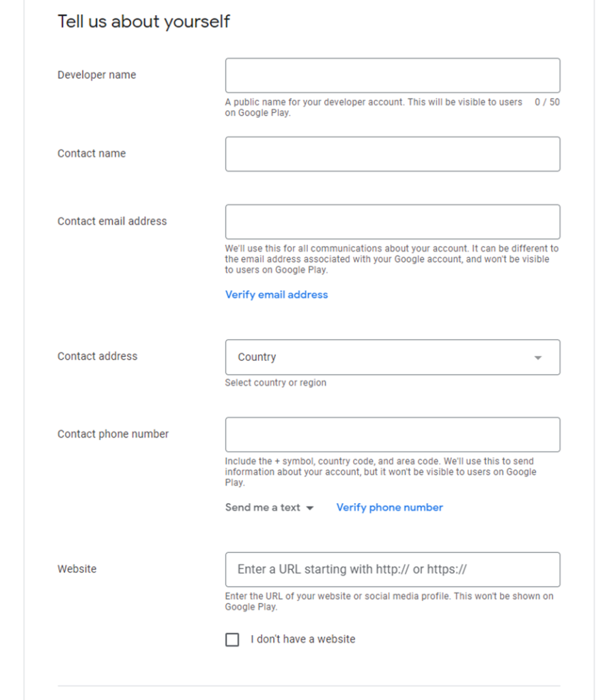
Task: Click the Contact email address field
Action: click(392, 221)
